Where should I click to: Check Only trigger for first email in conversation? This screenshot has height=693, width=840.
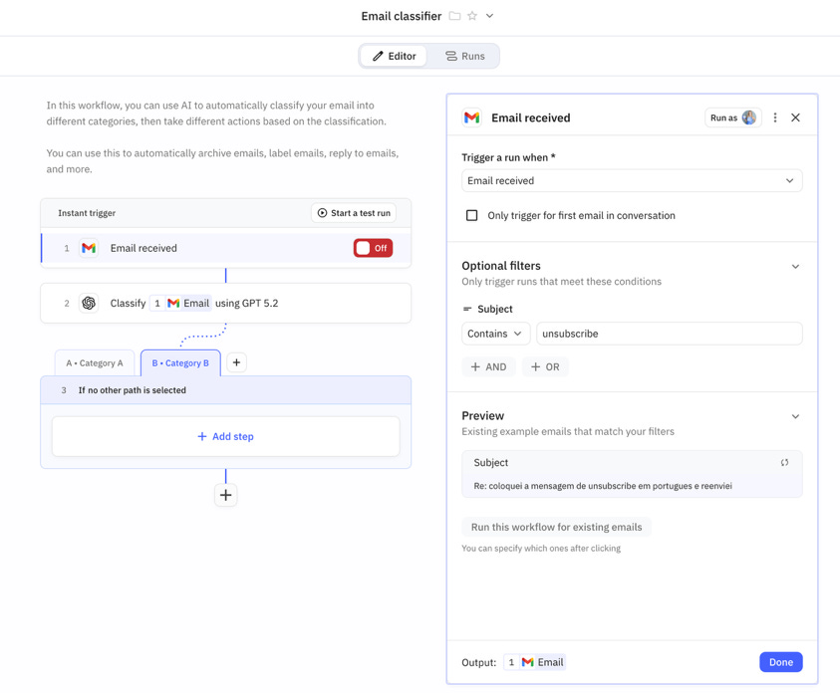(472, 216)
